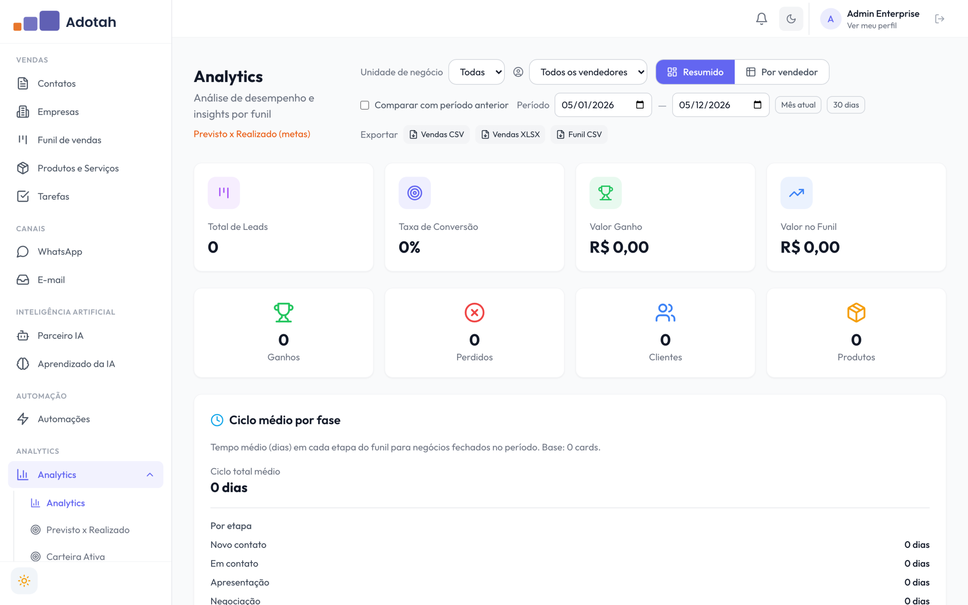
Task: Click the end date input field
Action: click(x=720, y=105)
